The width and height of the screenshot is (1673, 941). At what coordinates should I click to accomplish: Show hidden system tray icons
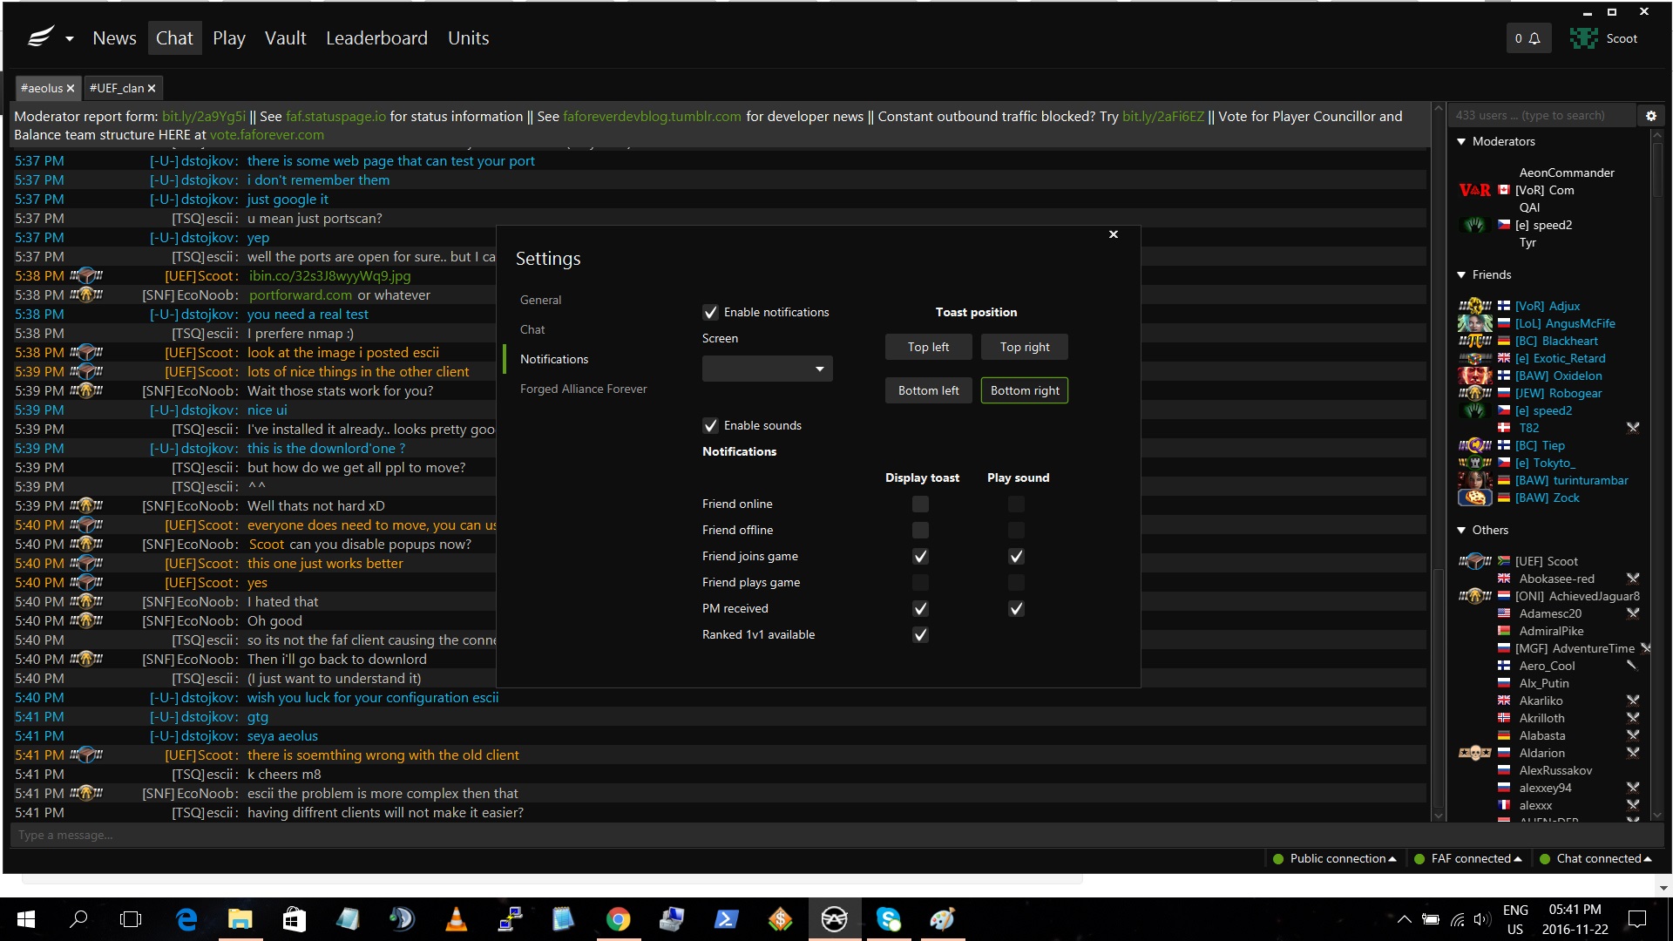pyautogui.click(x=1404, y=919)
